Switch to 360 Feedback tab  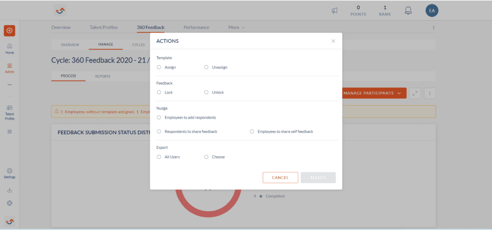tap(150, 27)
